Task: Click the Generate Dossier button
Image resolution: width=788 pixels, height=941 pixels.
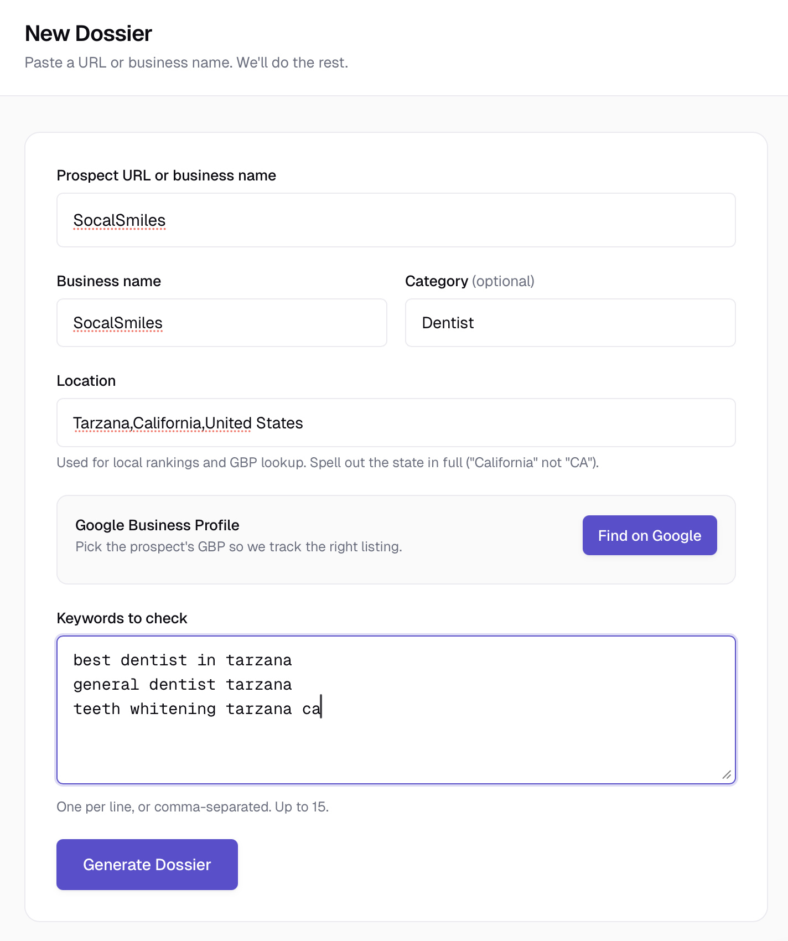Action: 147,865
